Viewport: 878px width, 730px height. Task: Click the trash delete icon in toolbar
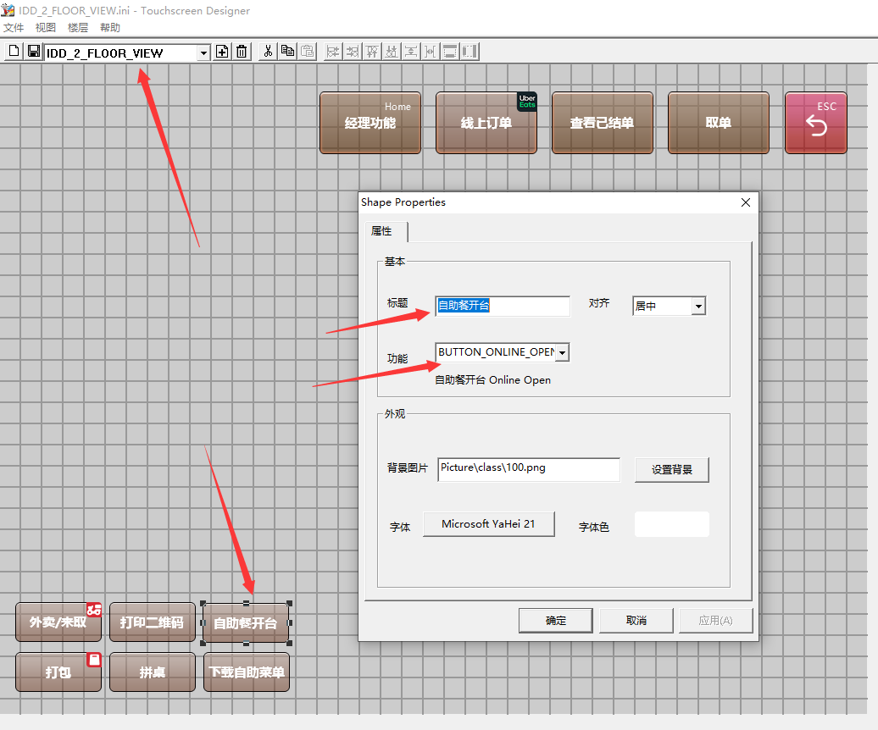(x=242, y=52)
